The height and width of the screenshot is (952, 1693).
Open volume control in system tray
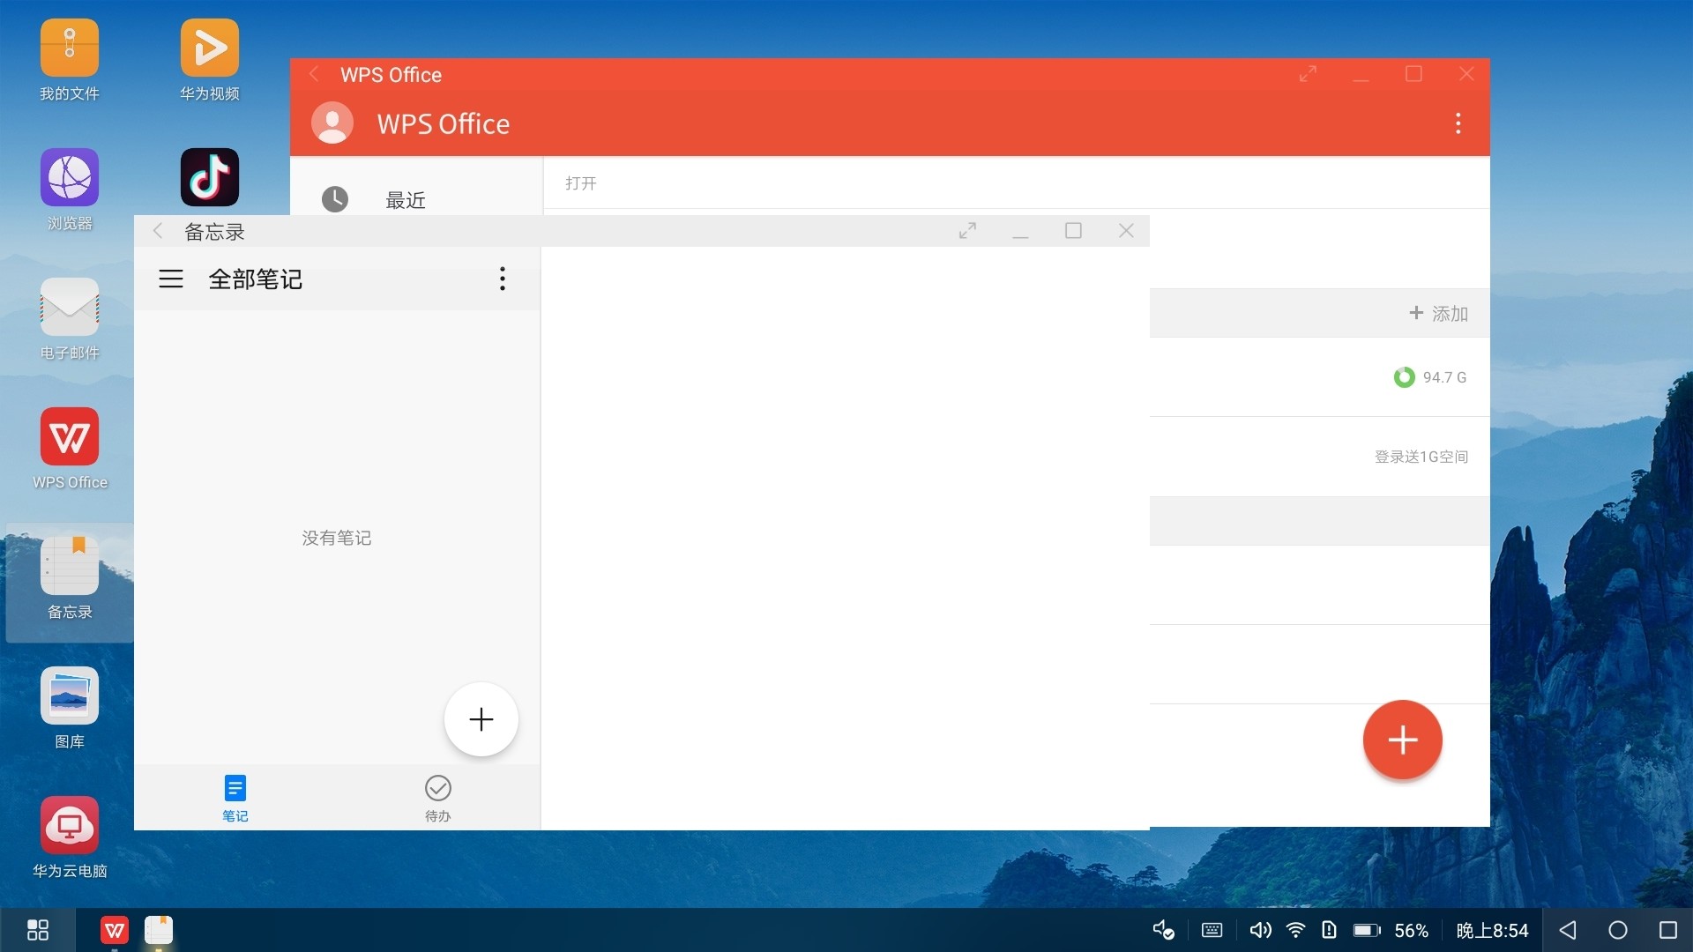point(1261,930)
